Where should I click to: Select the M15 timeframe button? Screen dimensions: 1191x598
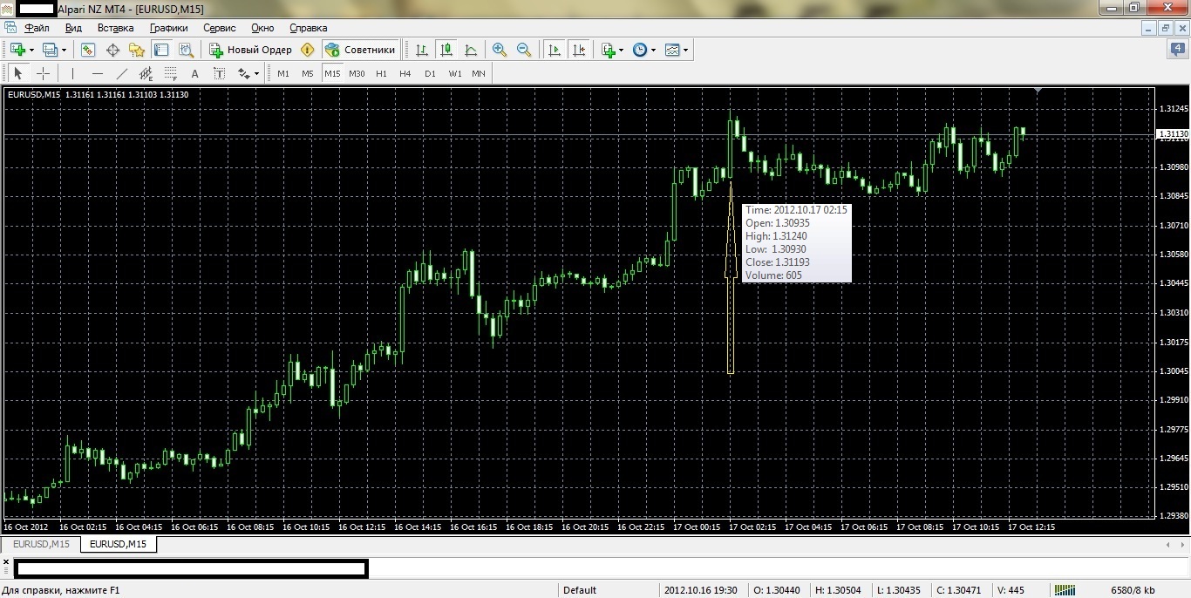332,73
